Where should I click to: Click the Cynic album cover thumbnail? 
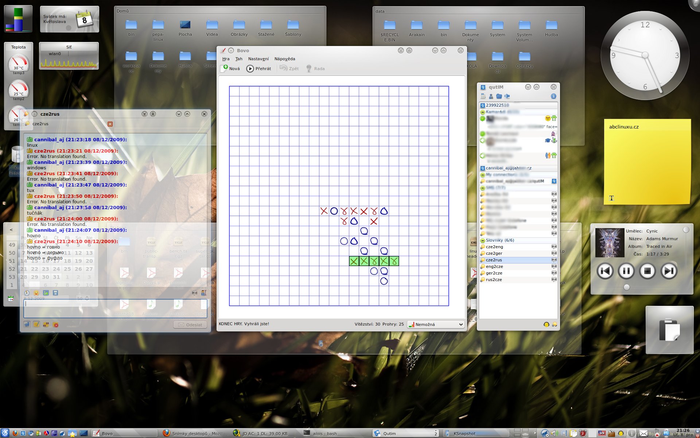610,243
